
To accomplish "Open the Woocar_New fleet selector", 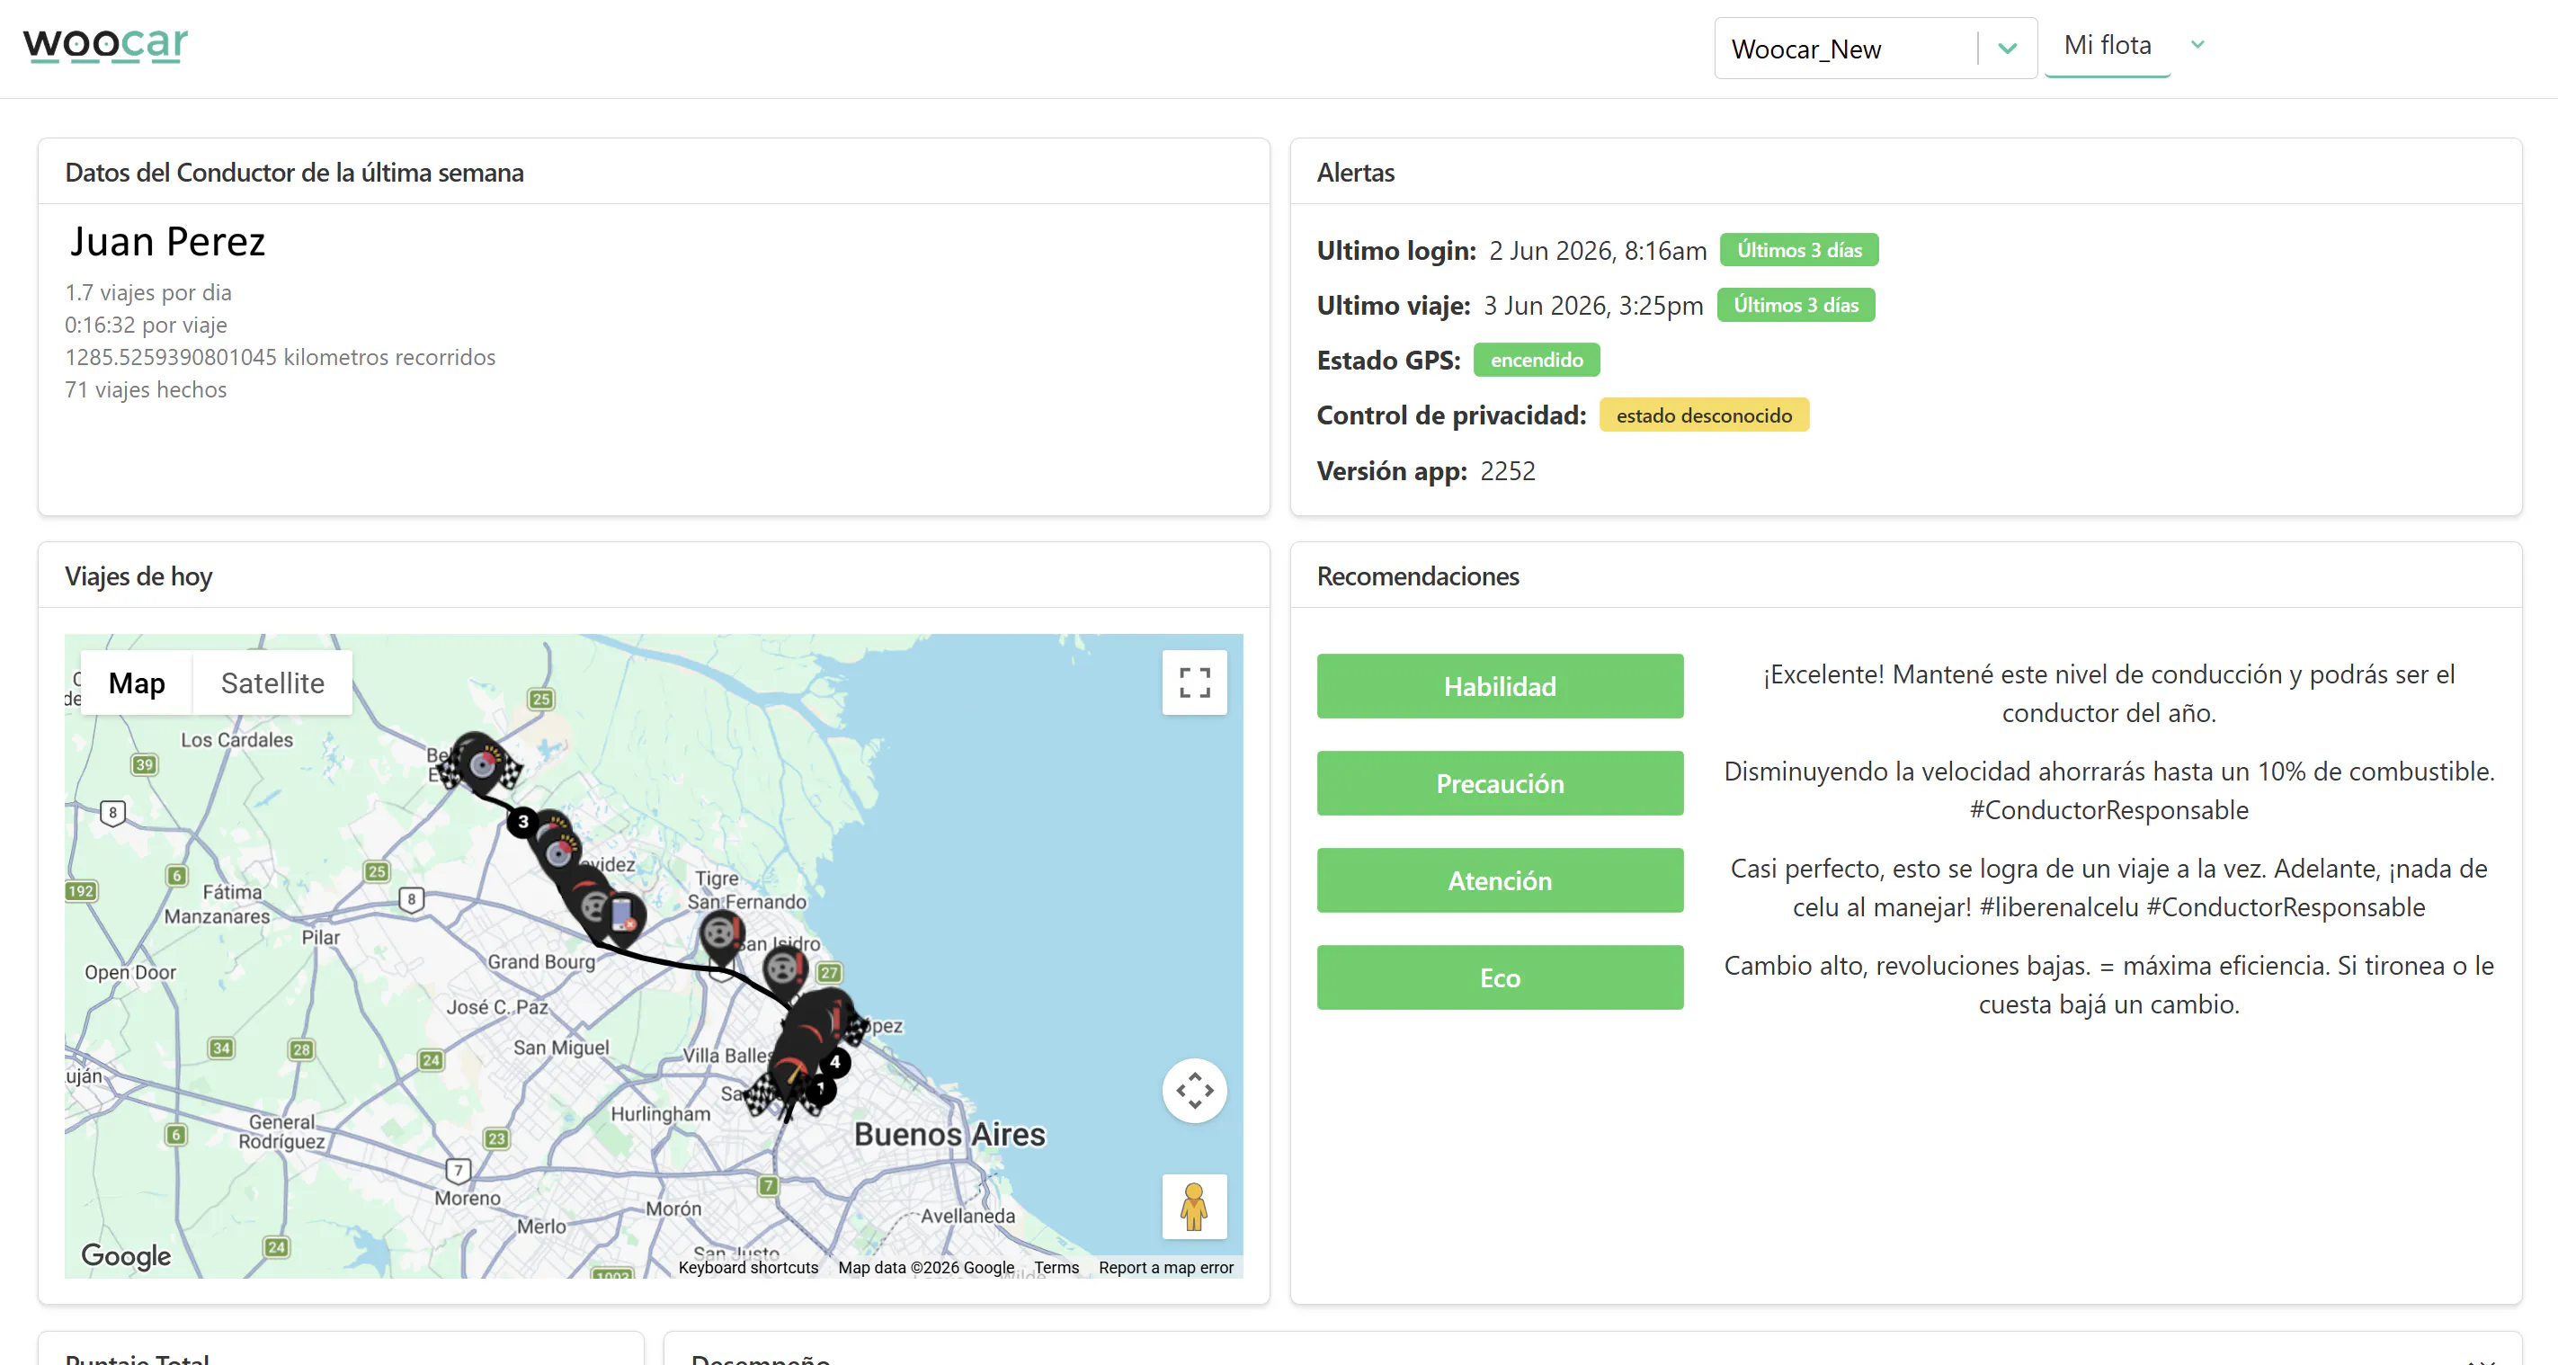I will click(x=1875, y=49).
